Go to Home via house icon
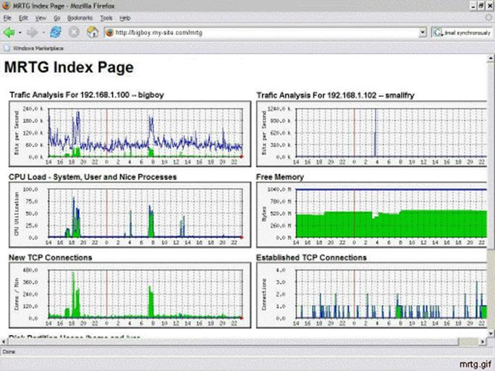 point(92,32)
